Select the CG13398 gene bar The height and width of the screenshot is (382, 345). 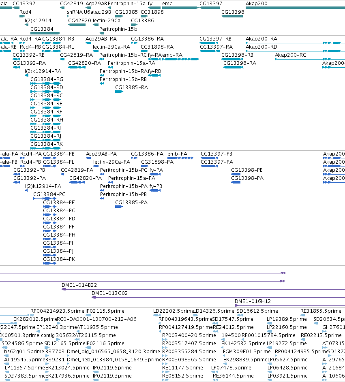(x=232, y=16)
